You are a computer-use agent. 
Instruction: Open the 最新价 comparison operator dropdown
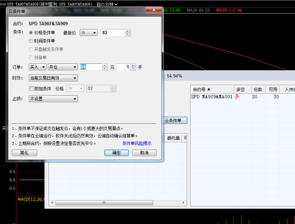[89, 33]
